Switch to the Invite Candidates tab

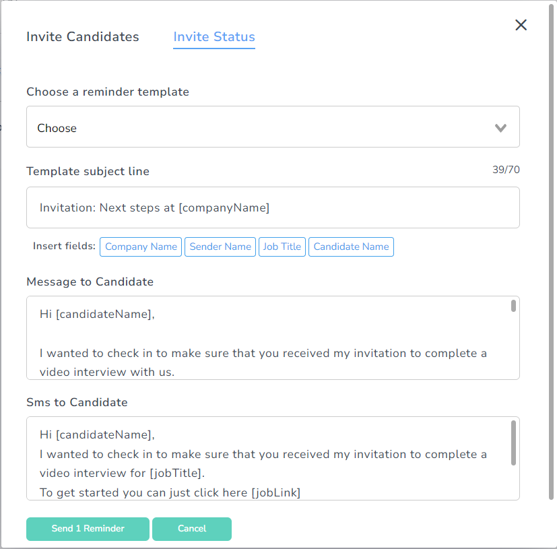pos(83,37)
